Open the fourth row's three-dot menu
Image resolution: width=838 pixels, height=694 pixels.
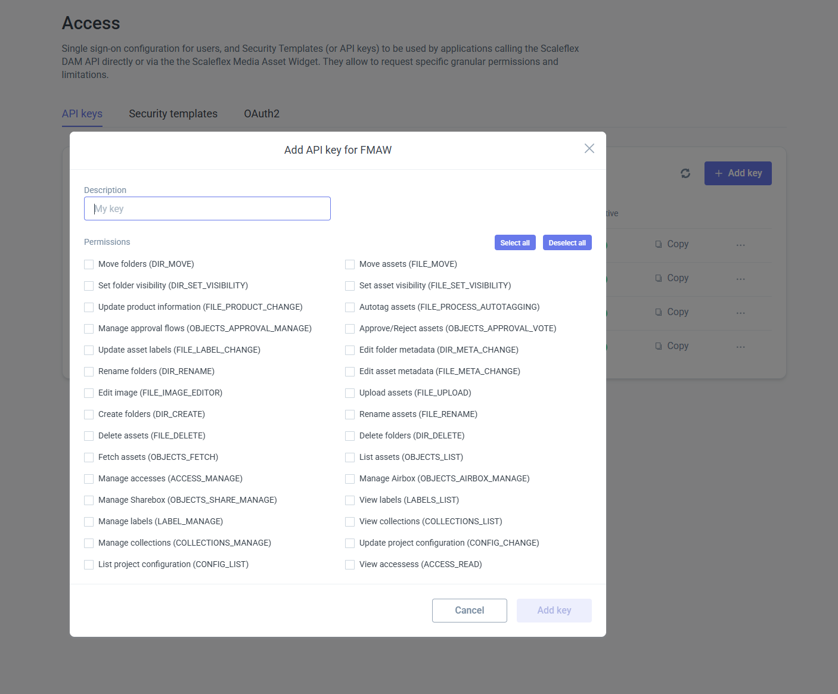[740, 347]
